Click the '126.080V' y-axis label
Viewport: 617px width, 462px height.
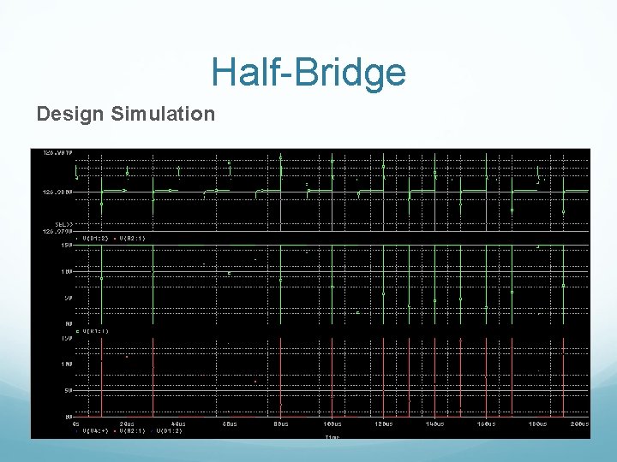point(57,192)
